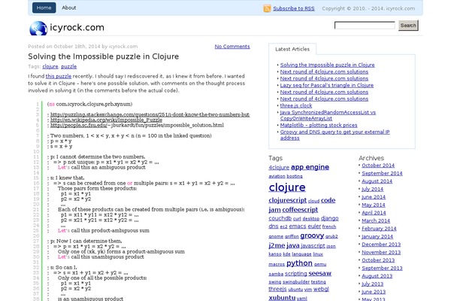Select the app engine tag
This screenshot has height=301, width=451.
[x=310, y=167]
